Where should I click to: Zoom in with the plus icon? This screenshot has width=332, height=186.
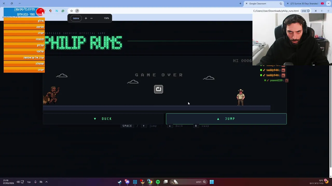coord(86,18)
